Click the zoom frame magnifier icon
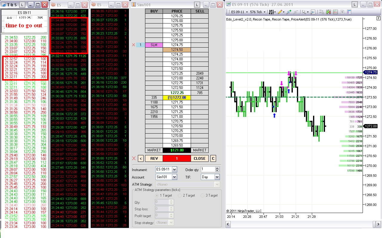 (x=313, y=12)
